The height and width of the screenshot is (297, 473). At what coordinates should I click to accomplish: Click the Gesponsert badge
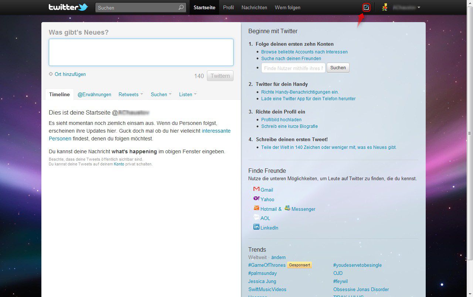[299, 265]
